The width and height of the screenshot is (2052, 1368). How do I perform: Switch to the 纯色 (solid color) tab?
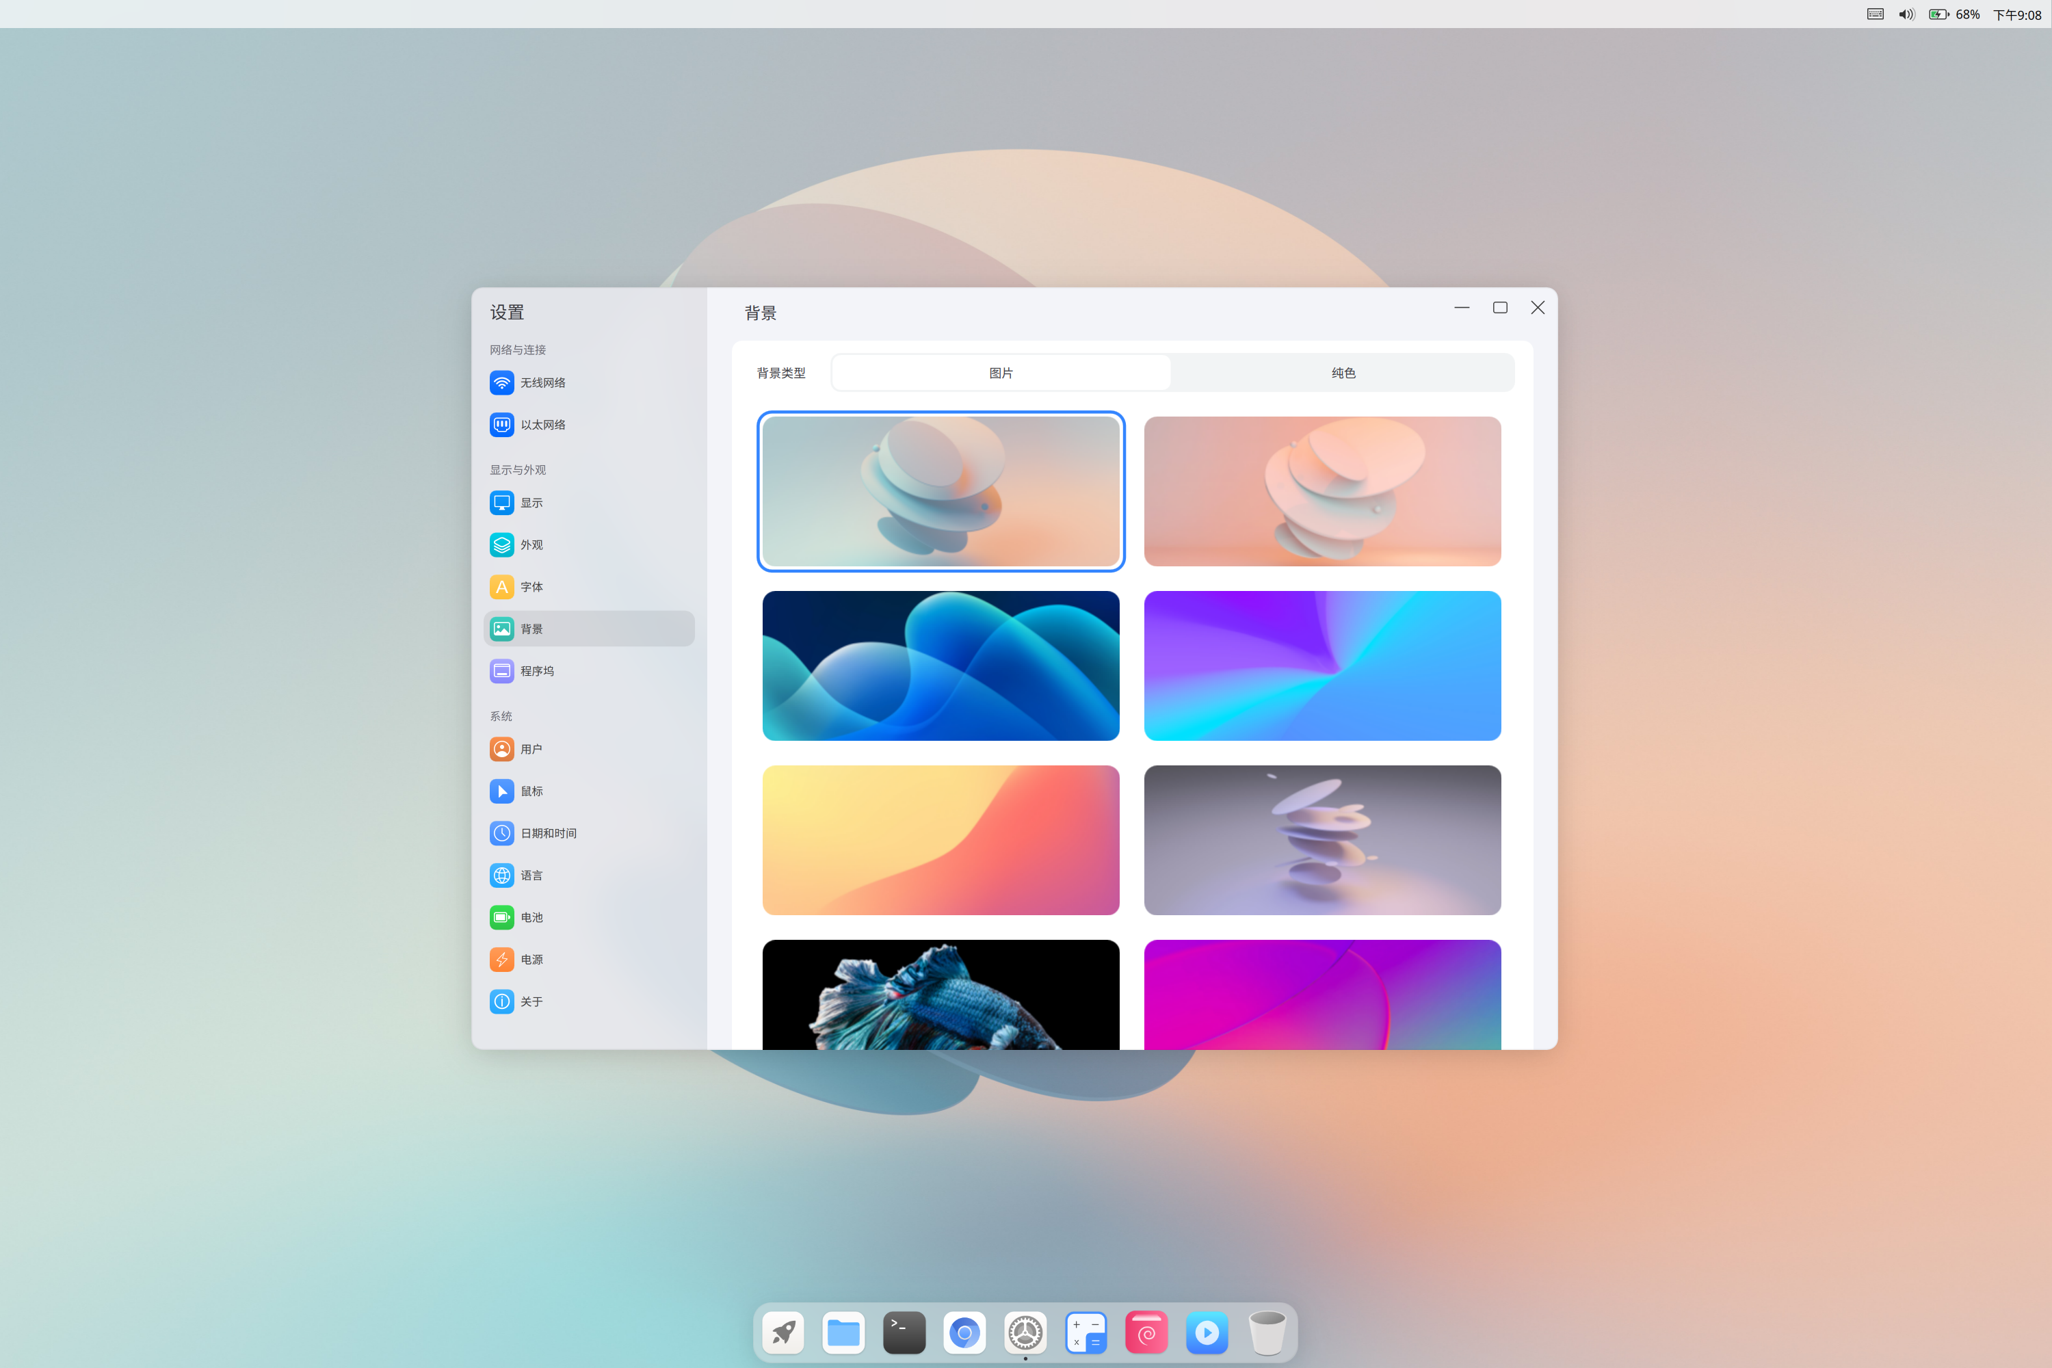[x=1343, y=373]
